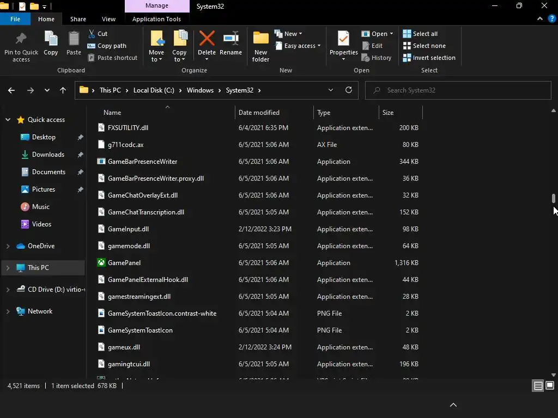
Task: Expand the Network tree node
Action: pos(8,311)
